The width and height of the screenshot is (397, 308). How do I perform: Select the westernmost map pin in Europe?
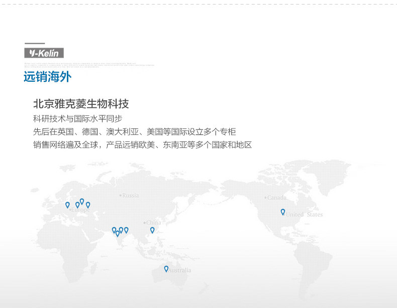(67, 205)
